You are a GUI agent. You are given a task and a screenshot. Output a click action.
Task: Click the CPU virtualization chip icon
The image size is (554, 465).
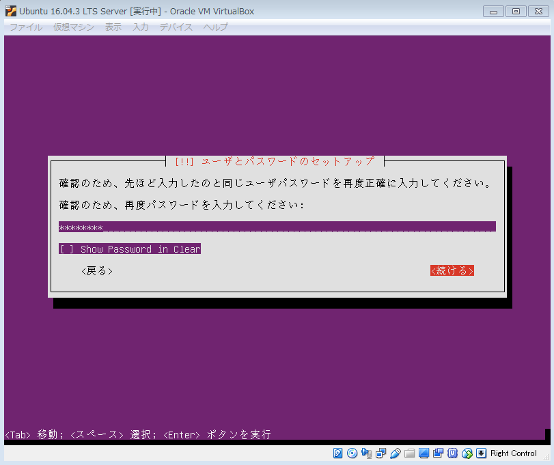[x=452, y=453]
